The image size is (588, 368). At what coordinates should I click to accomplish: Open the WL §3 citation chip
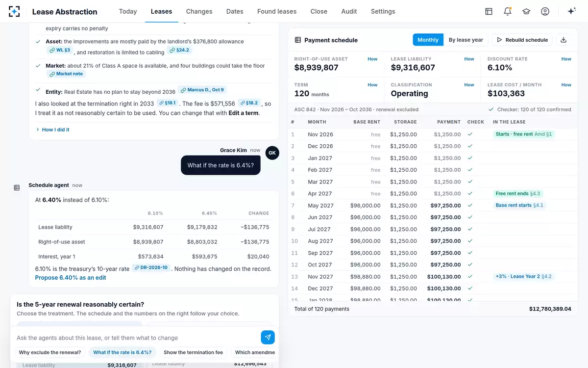tap(60, 50)
